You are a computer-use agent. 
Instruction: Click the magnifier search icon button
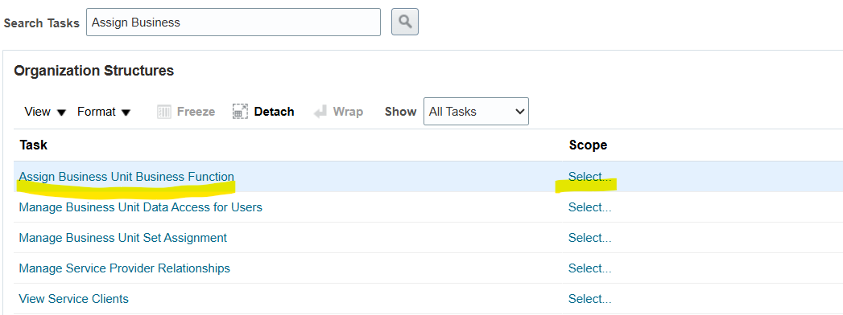[405, 22]
